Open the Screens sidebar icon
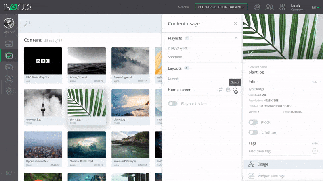The image size is (323, 181). click(9, 43)
